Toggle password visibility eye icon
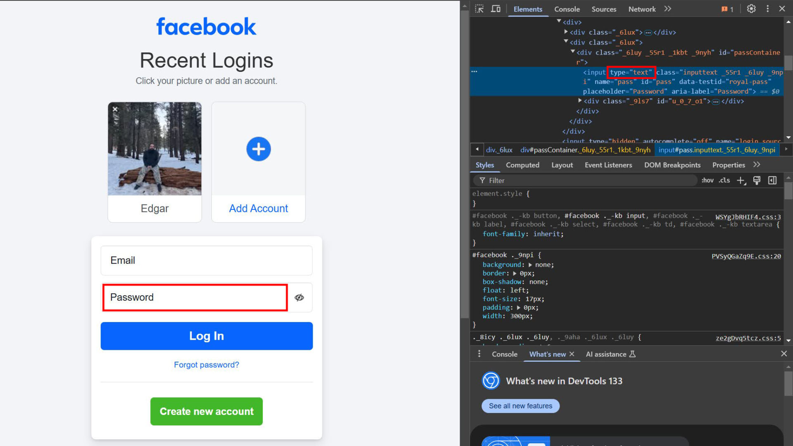 (x=299, y=297)
